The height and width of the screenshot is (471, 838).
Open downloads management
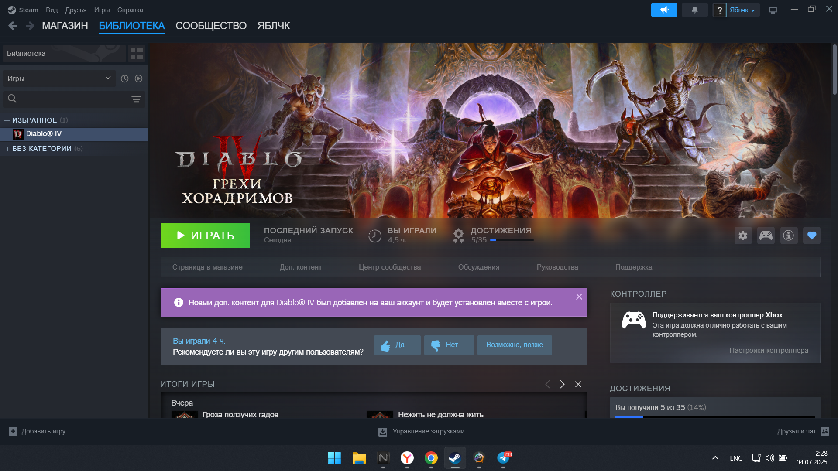(x=421, y=431)
